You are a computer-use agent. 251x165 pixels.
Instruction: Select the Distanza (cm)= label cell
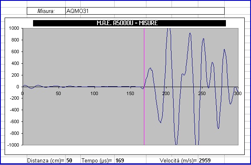(46, 160)
